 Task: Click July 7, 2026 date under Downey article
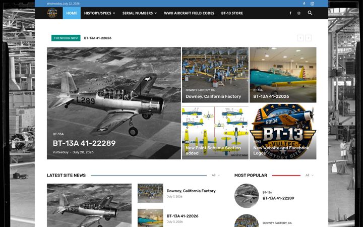[174, 196]
